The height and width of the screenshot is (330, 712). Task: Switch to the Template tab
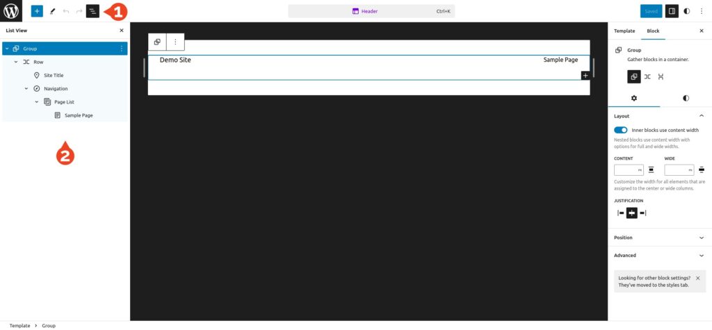click(x=624, y=31)
